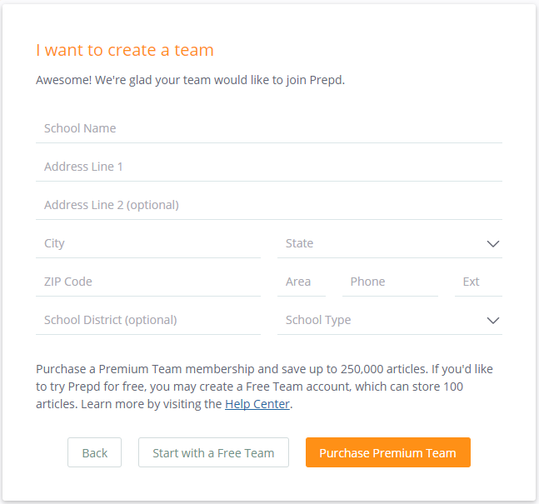Viewport: 539px width, 504px height.
Task: Click the orange Purchase Premium Team button
Action: click(x=388, y=452)
